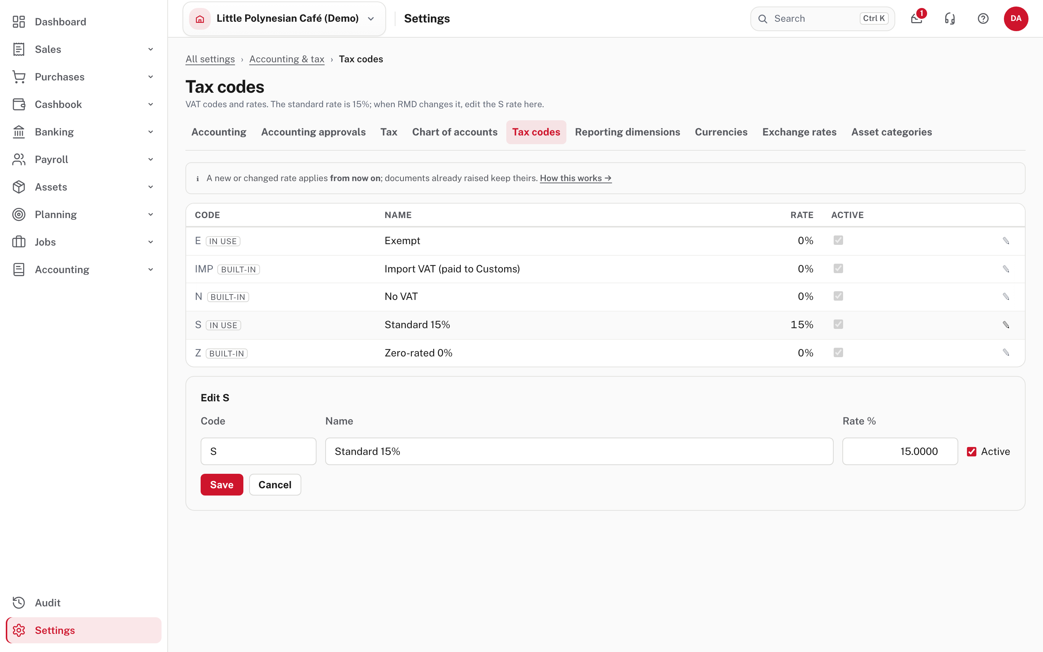Expand the Assets menu chevron
1043x652 pixels.
pos(150,187)
